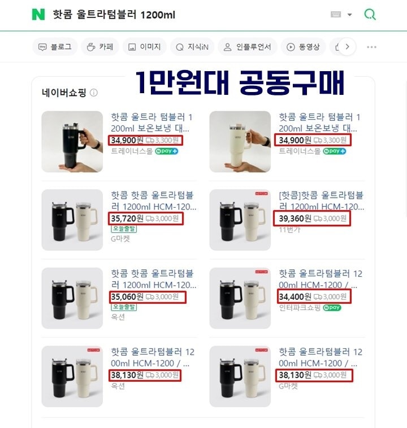This screenshot has height=428, width=407.
Task: Click the green search magnifier icon
Action: click(370, 14)
